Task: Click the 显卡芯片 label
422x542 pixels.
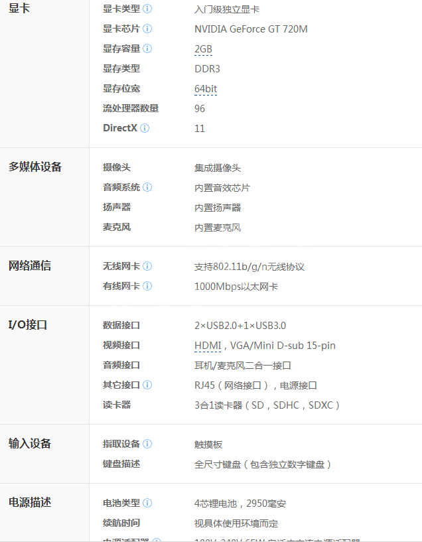Action: (x=121, y=29)
